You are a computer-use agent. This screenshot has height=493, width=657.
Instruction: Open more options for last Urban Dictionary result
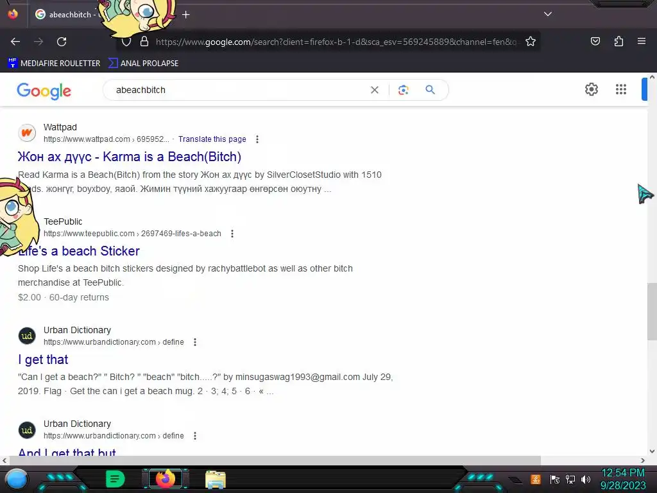pyautogui.click(x=195, y=436)
